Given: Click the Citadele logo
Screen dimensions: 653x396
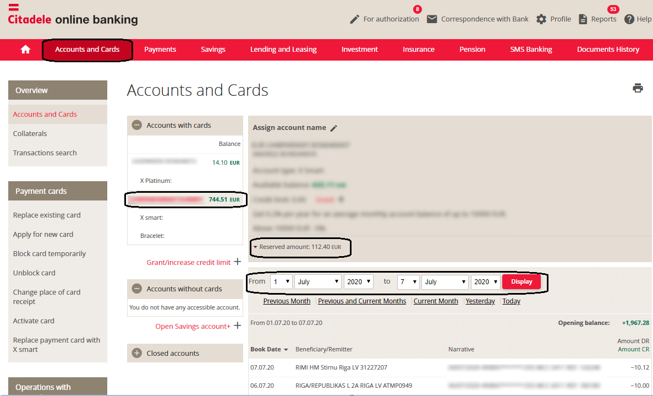Looking at the screenshot, I should pos(73,15).
